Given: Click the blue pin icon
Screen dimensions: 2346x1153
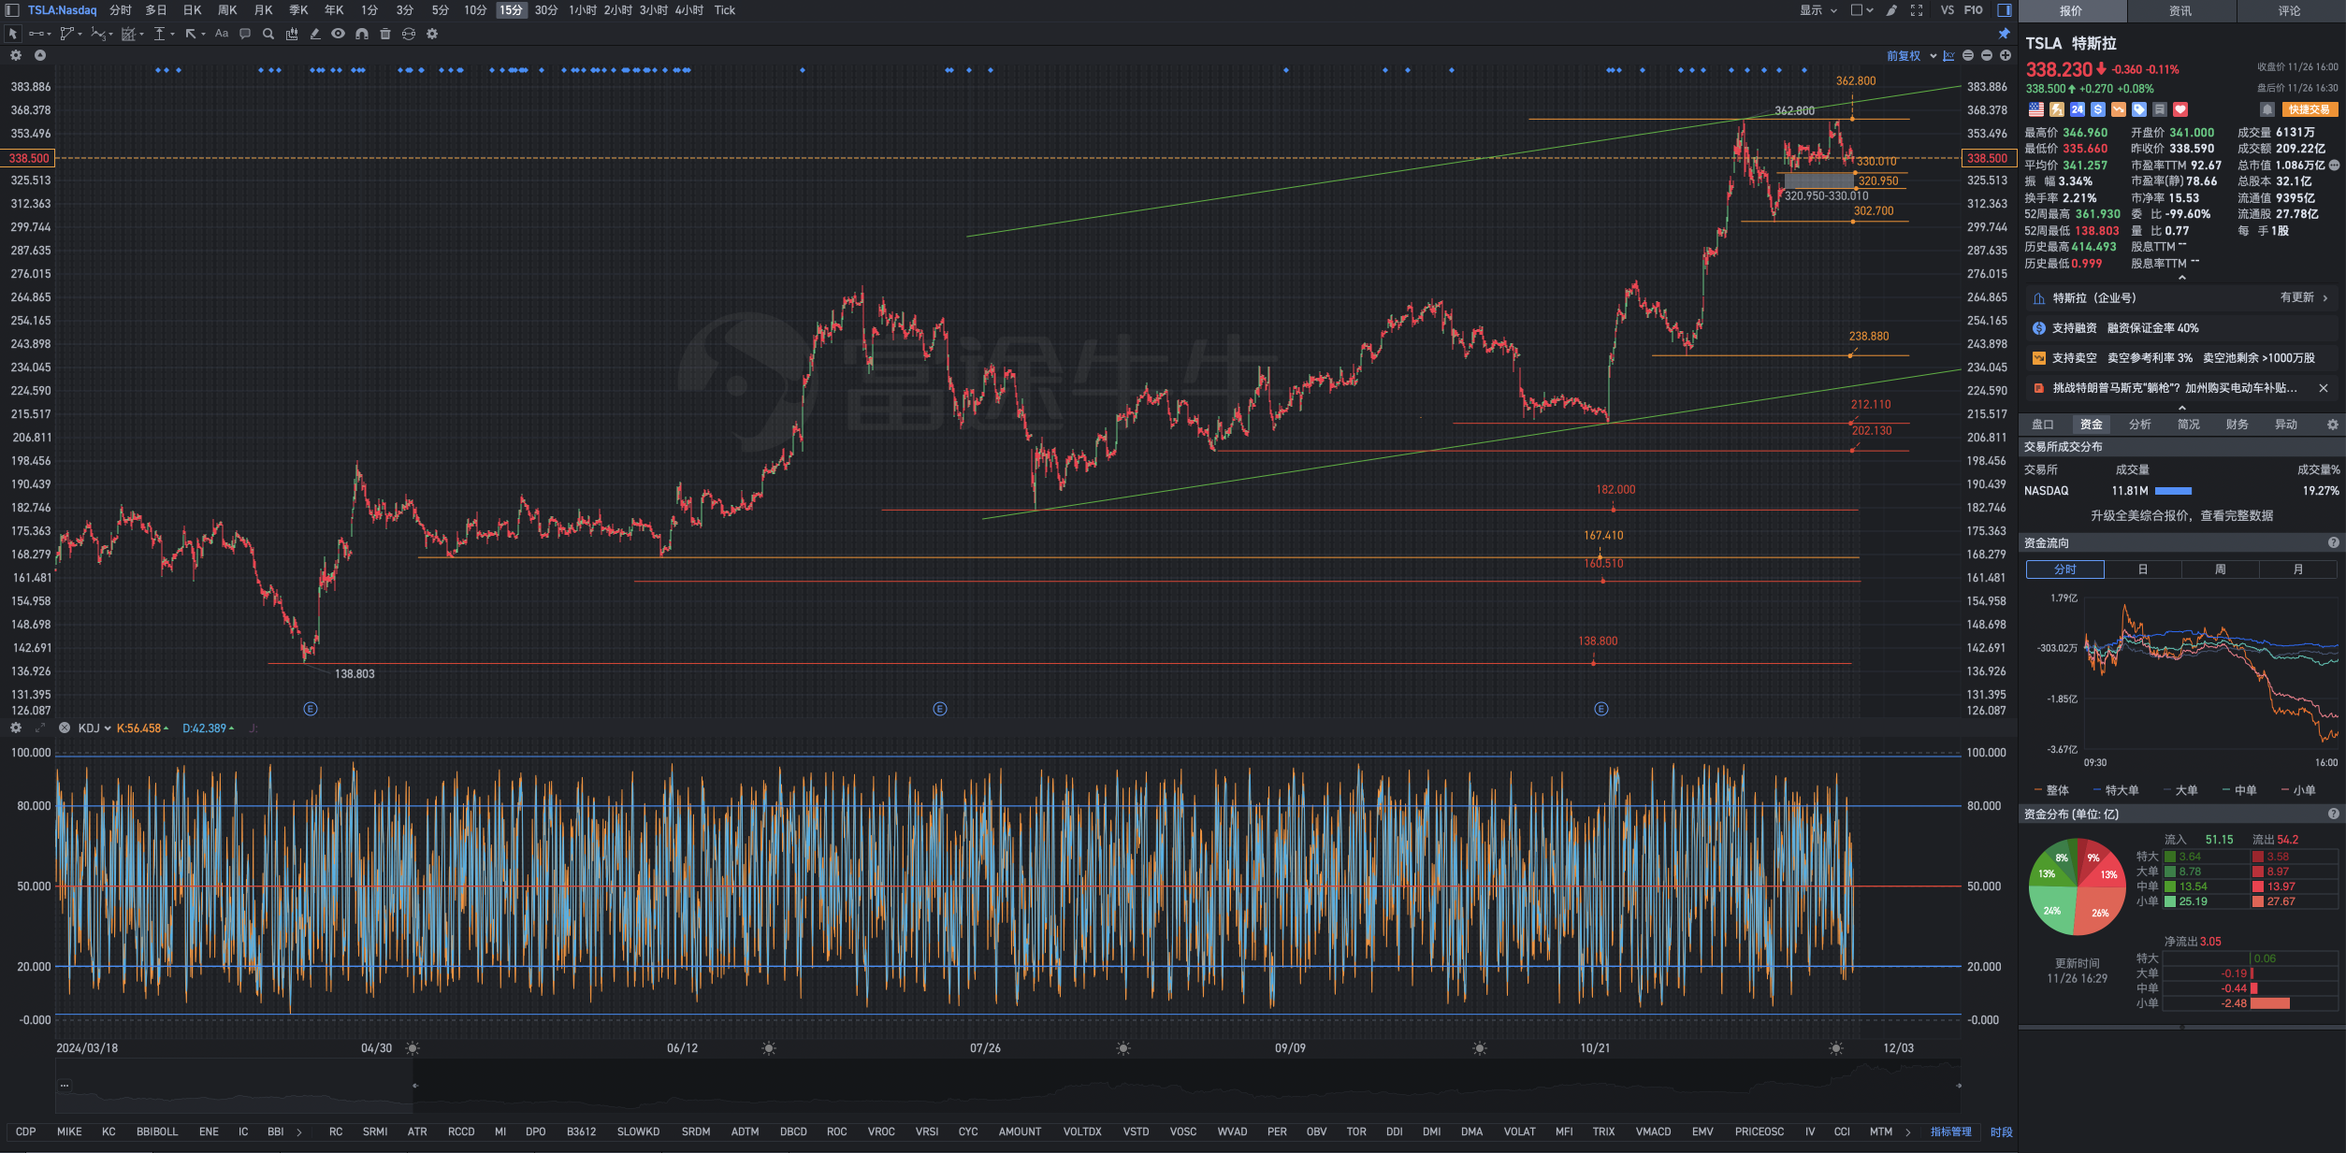Looking at the screenshot, I should pyautogui.click(x=2005, y=34).
